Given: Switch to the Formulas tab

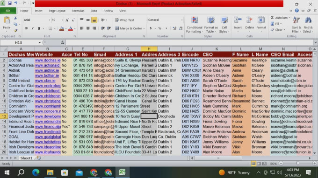Looking at the screenshot, I should (78, 11).
